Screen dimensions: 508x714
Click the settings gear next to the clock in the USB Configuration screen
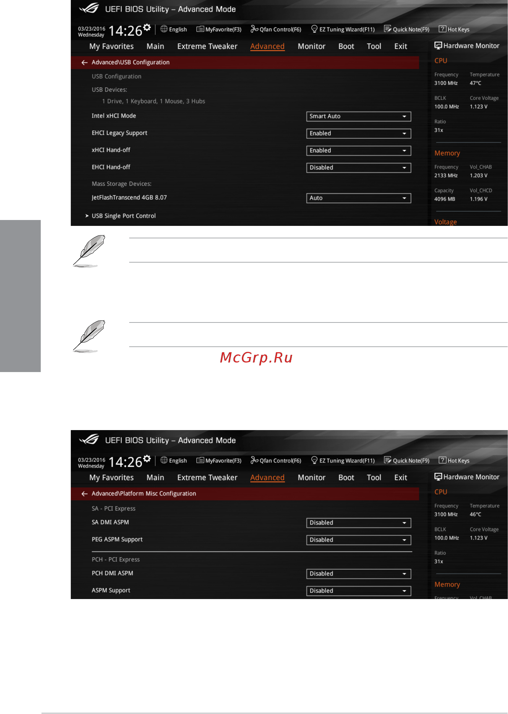[x=147, y=27]
